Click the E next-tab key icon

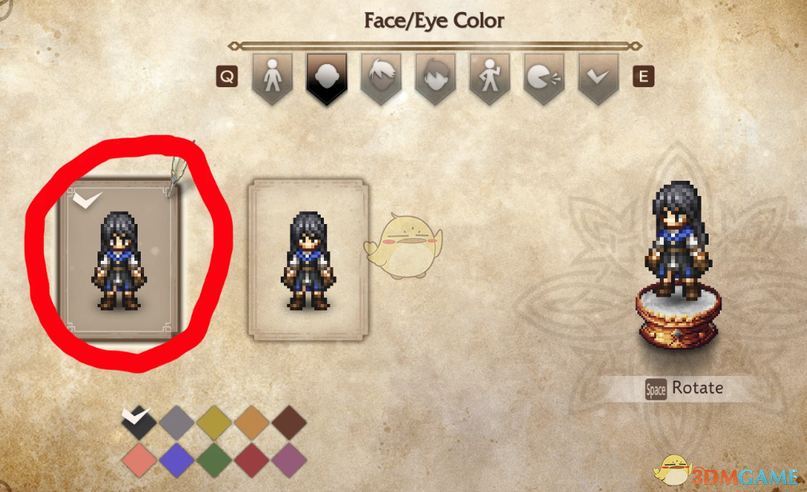tap(643, 77)
